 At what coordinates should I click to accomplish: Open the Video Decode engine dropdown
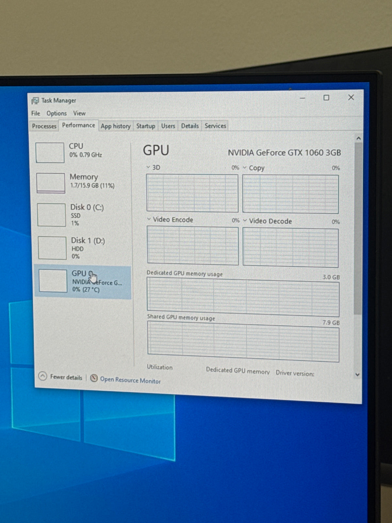click(x=245, y=221)
